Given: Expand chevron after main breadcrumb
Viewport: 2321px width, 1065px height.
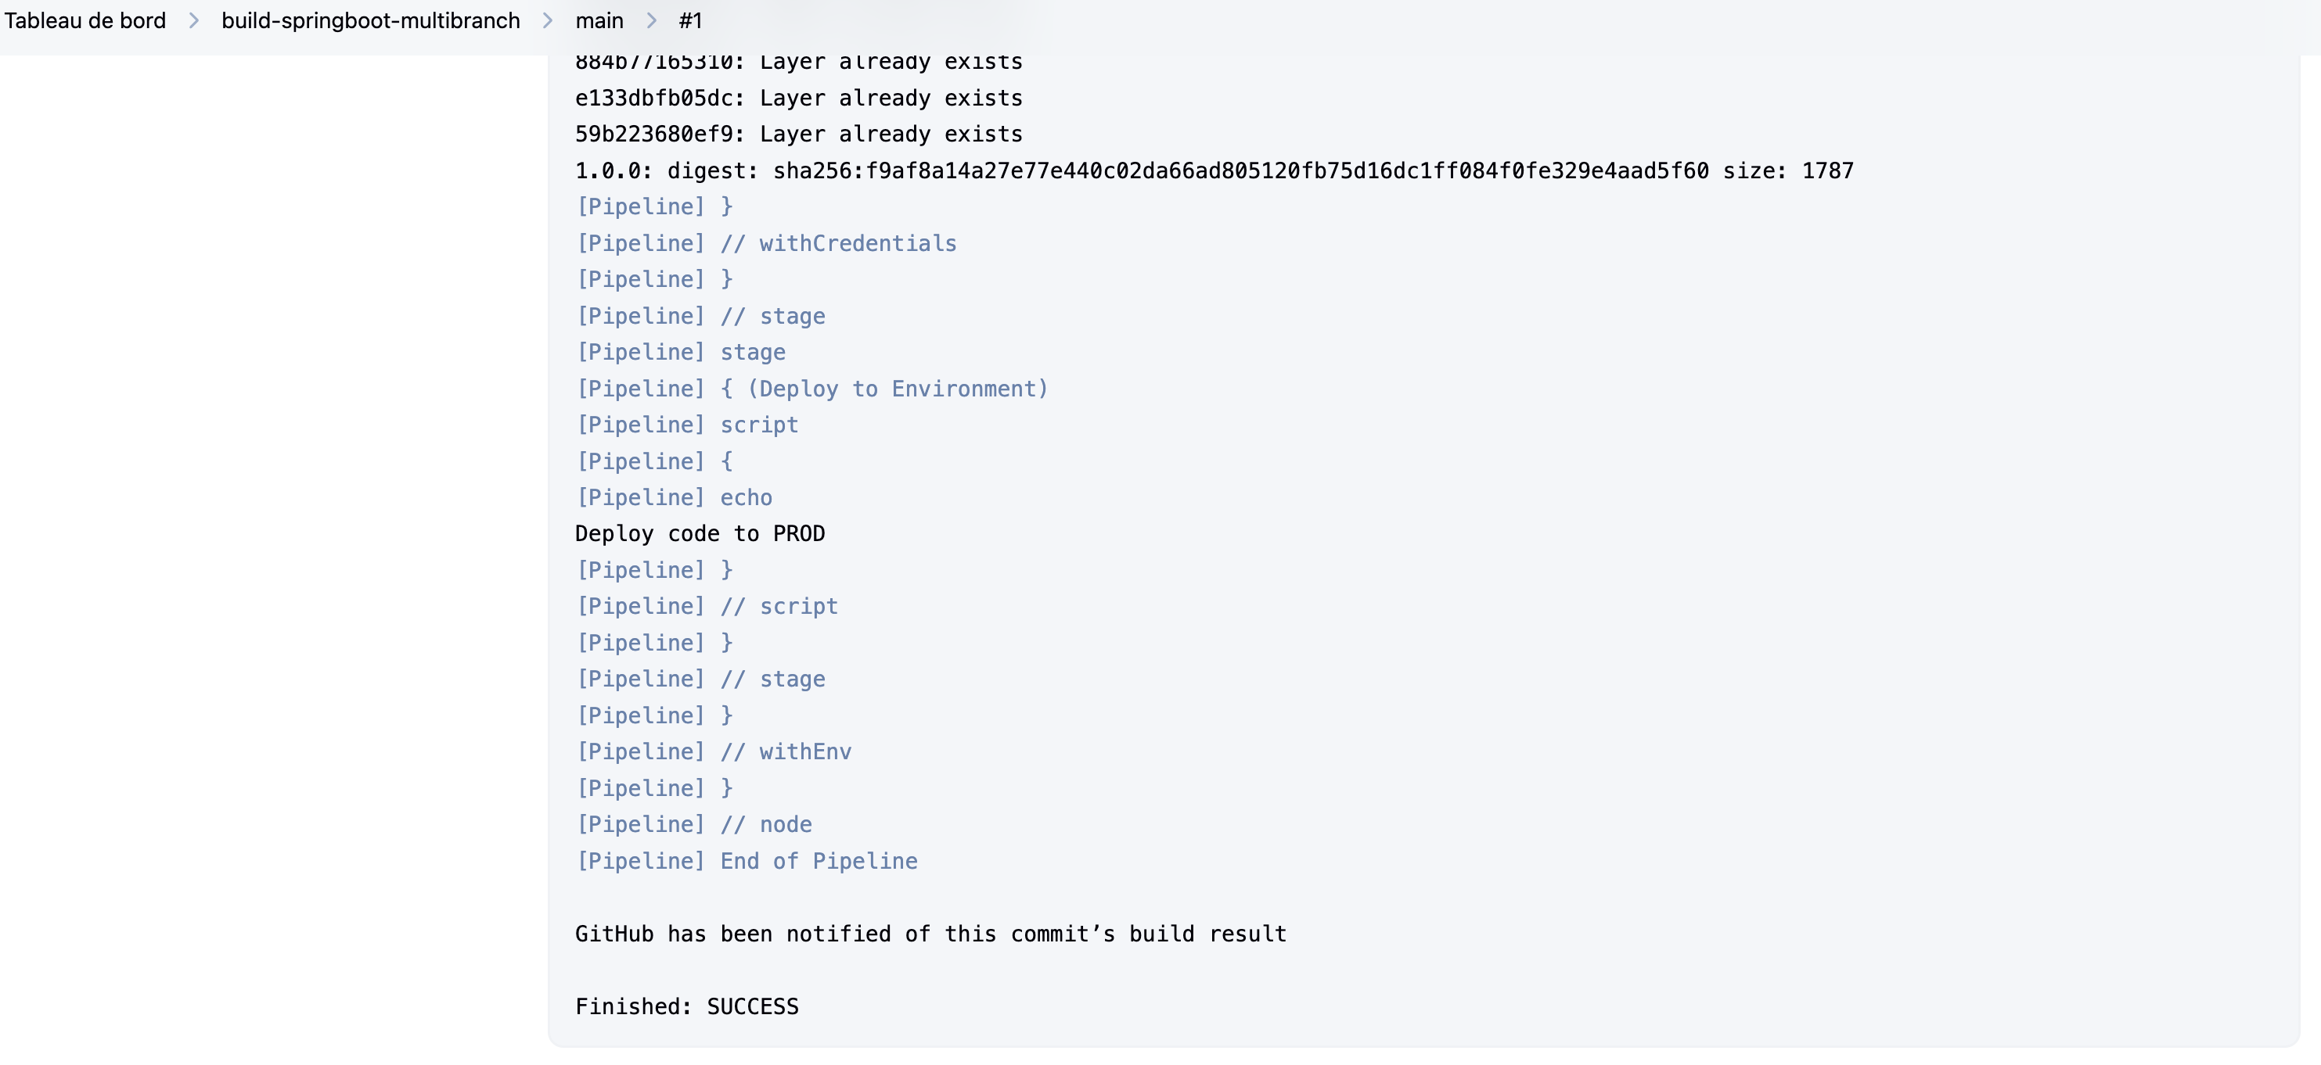Looking at the screenshot, I should 651,20.
